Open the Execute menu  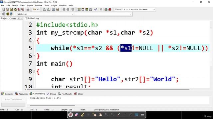point(39,6)
